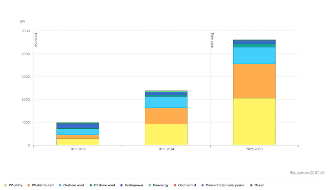Toggle PV-utility series in the legend

[x=15, y=185]
